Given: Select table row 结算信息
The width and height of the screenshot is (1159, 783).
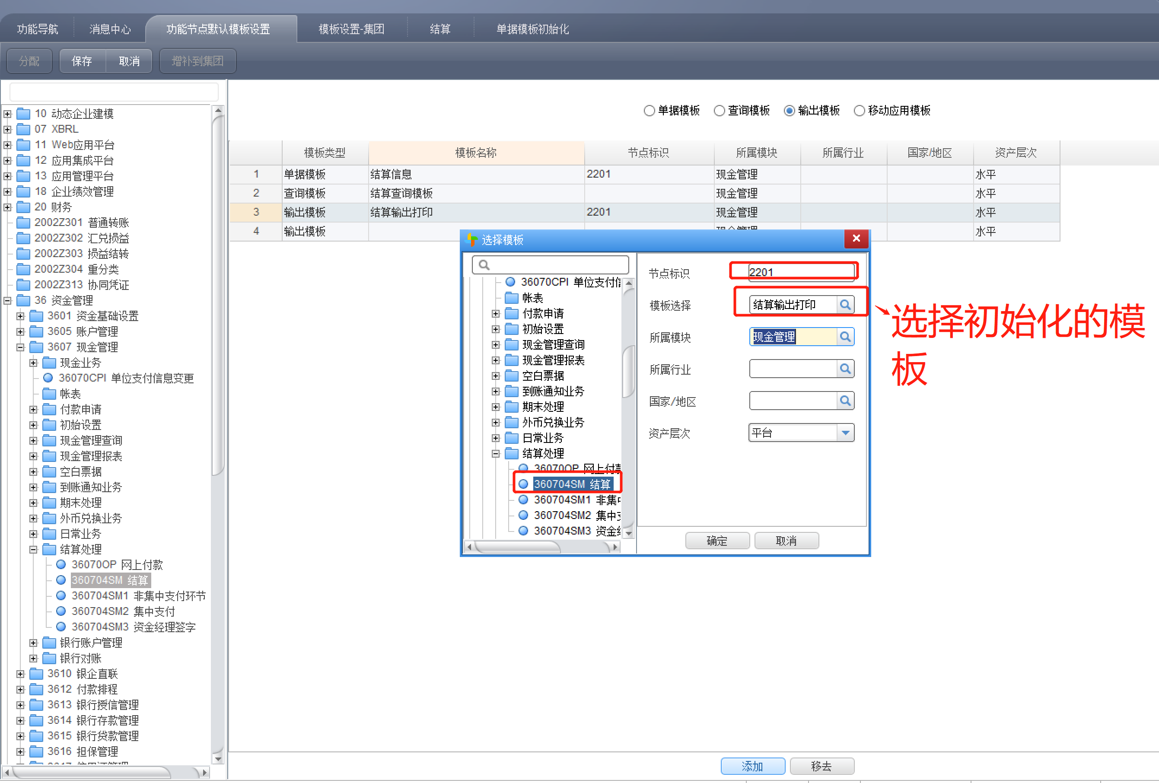Looking at the screenshot, I should point(644,174).
